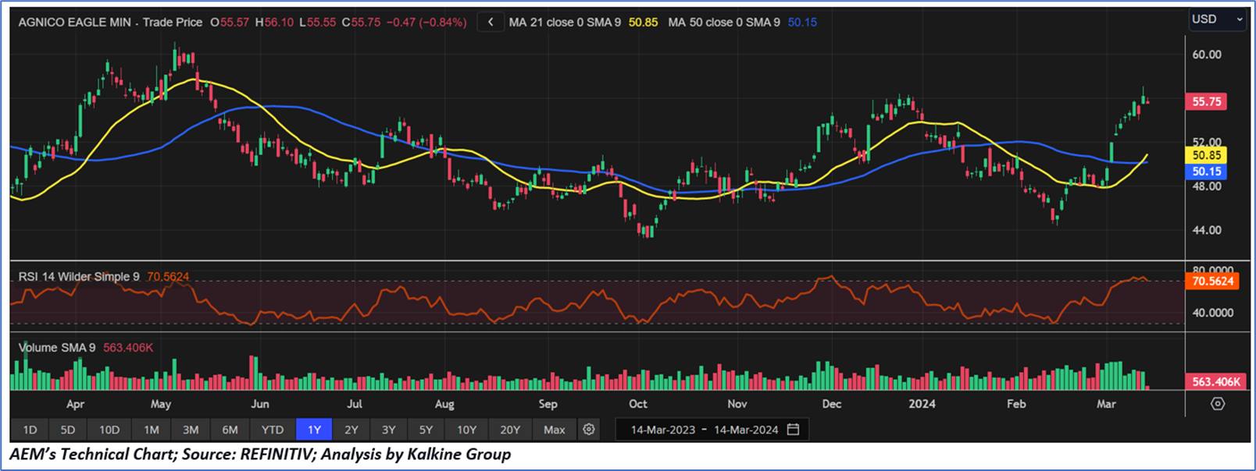The width and height of the screenshot is (1256, 471).
Task: Switch to the 6M range
Action: click(x=230, y=430)
